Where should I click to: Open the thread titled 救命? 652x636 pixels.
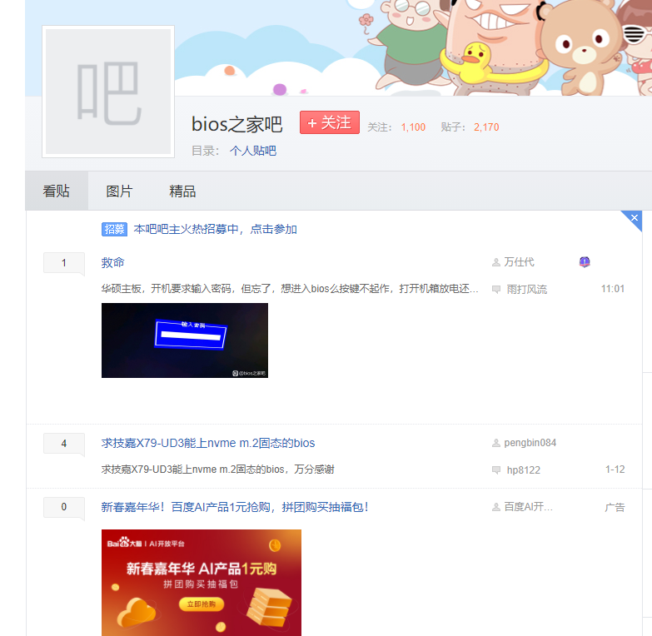113,262
